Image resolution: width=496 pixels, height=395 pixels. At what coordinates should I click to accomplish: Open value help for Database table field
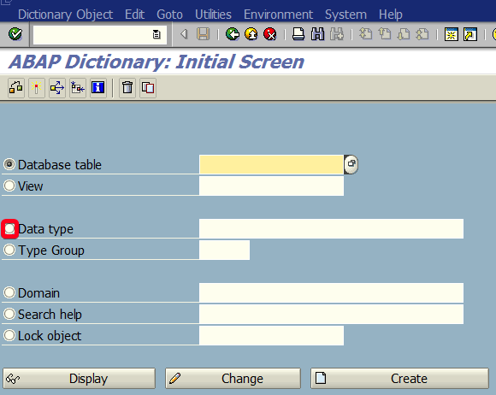(x=351, y=164)
